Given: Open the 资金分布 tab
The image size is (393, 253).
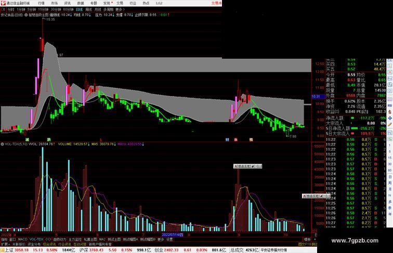Looking at the screenshot, I should (34, 244).
